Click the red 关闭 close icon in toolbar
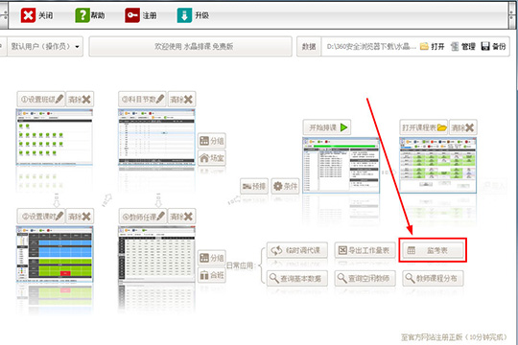Viewport: 518px width, 345px height. pos(28,15)
